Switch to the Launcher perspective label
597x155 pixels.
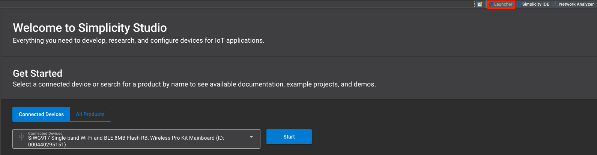(x=503, y=4)
